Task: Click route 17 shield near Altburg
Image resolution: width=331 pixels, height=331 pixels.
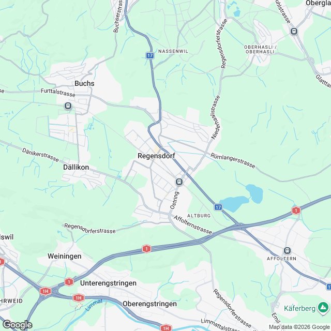Action: pos(218,207)
